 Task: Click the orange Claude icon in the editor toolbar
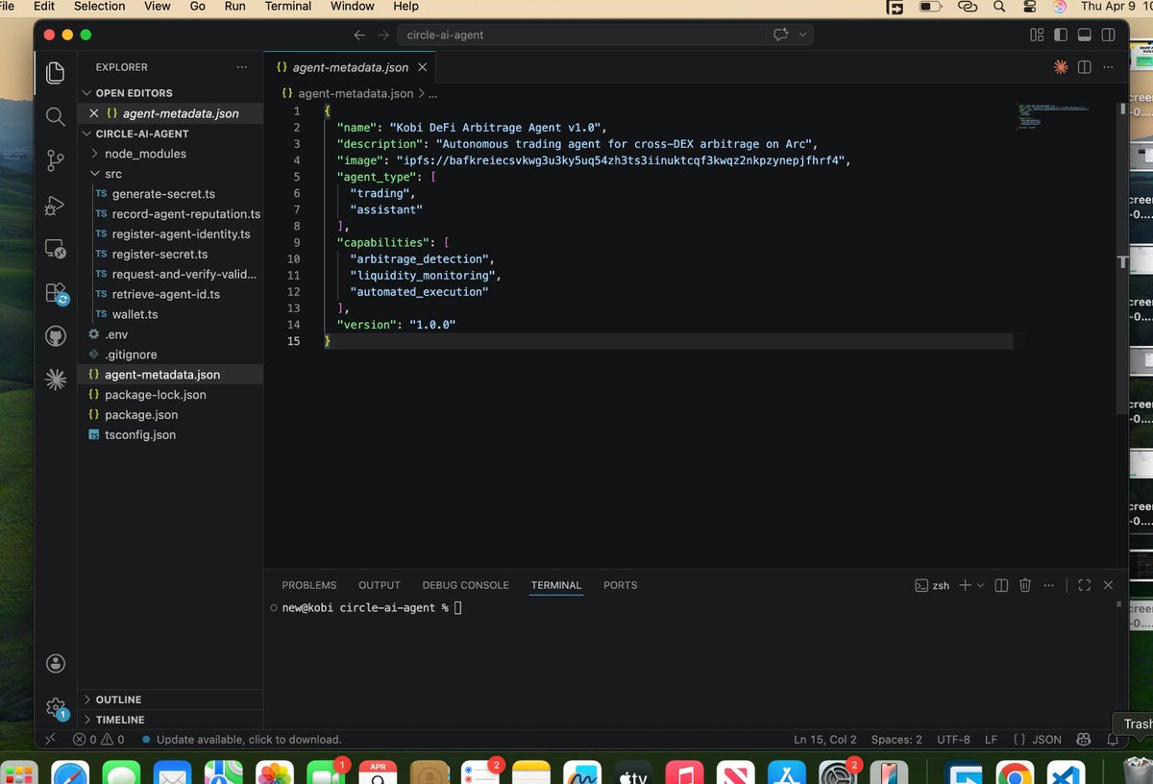1061,67
